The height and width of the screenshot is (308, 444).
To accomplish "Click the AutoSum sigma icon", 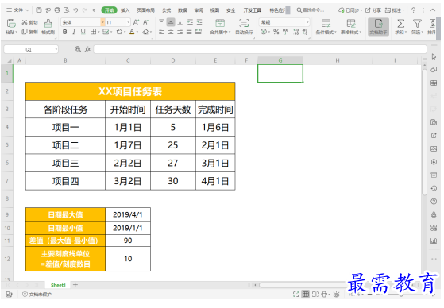I will pyautogui.click(x=400, y=24).
